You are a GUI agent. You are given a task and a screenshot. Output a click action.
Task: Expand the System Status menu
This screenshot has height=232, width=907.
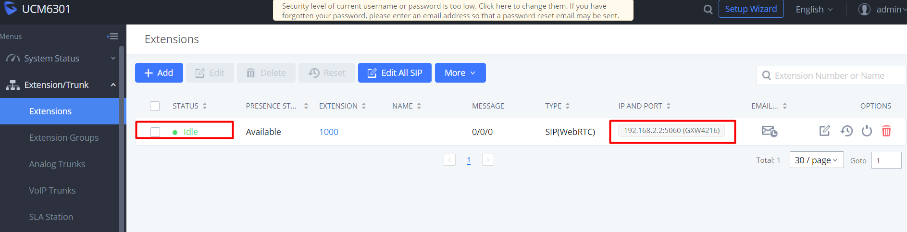pyautogui.click(x=60, y=58)
